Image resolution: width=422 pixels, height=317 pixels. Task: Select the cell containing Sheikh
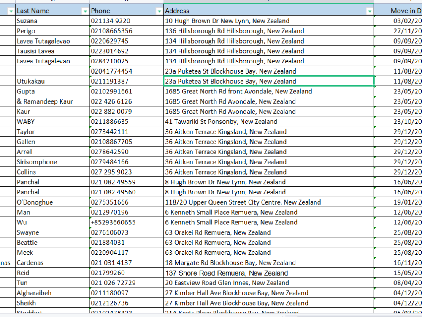[x=52, y=303]
